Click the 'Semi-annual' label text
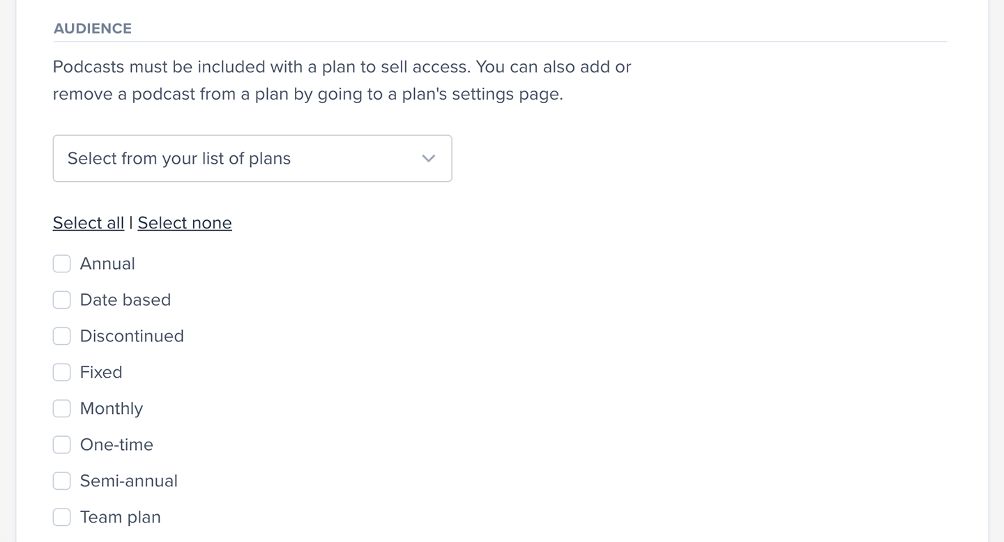Image resolution: width=1004 pixels, height=542 pixels. (129, 481)
